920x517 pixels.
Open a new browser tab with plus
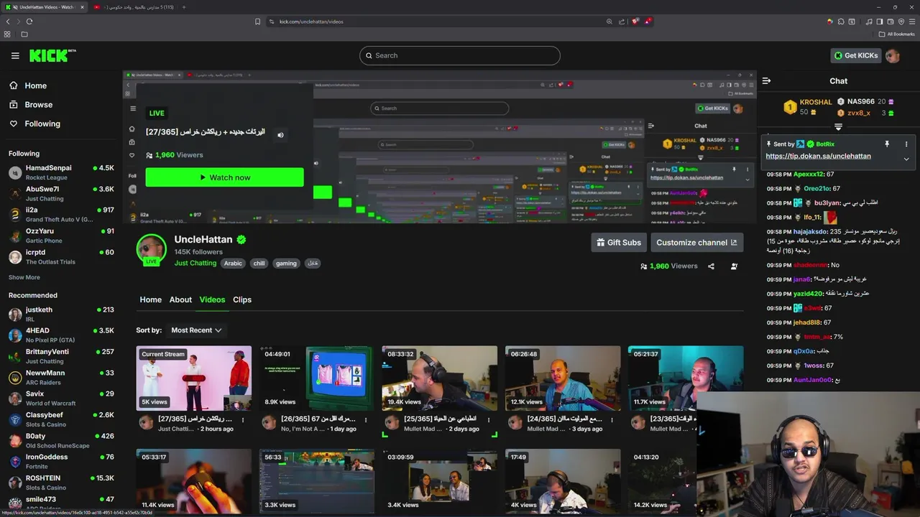(x=183, y=7)
